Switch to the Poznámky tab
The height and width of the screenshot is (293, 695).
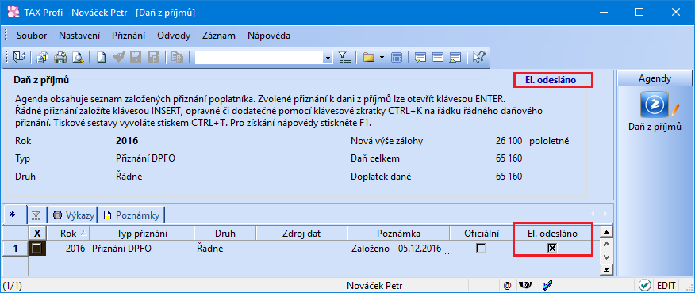(132, 215)
